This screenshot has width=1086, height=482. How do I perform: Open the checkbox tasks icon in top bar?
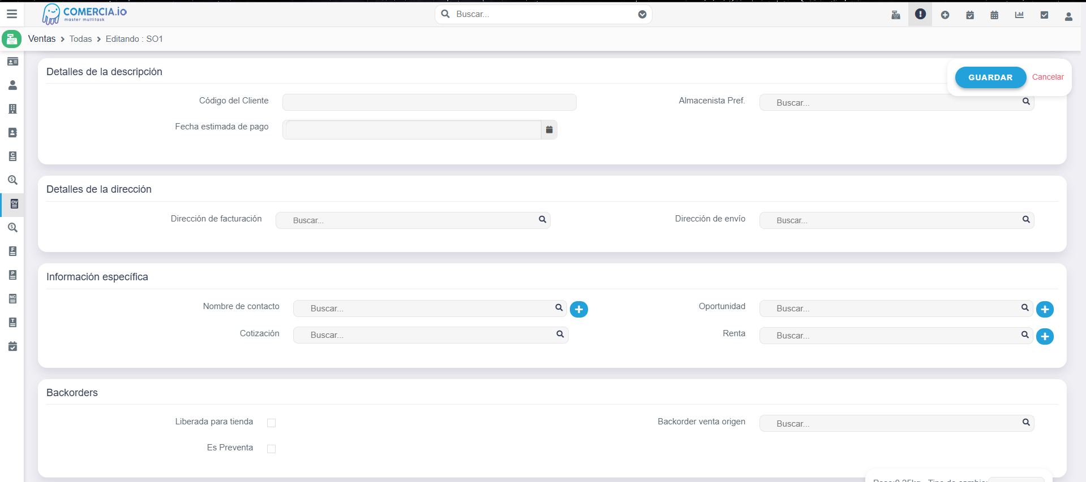(1044, 15)
